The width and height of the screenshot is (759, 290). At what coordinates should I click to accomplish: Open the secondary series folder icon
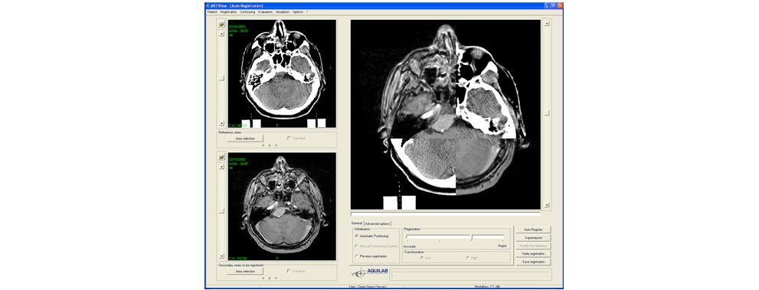pyautogui.click(x=221, y=157)
